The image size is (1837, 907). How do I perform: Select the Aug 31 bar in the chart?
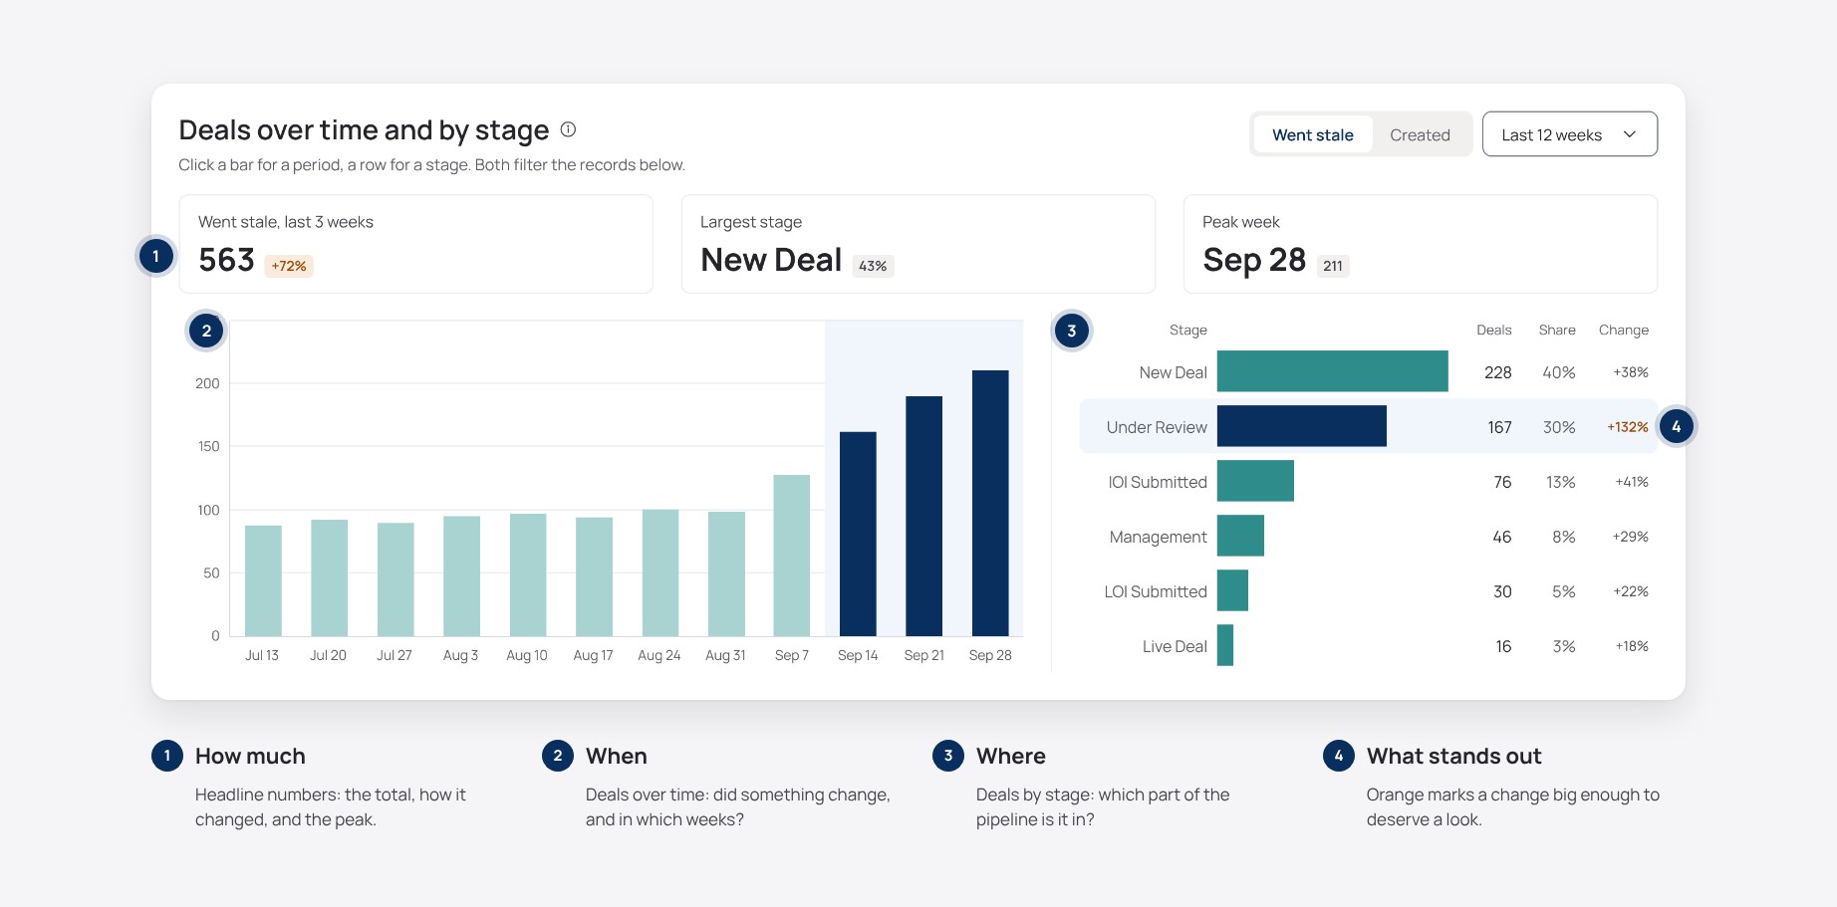tap(726, 573)
